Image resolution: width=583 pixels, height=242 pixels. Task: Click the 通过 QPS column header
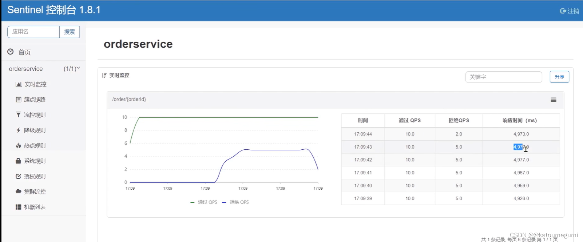click(x=410, y=120)
